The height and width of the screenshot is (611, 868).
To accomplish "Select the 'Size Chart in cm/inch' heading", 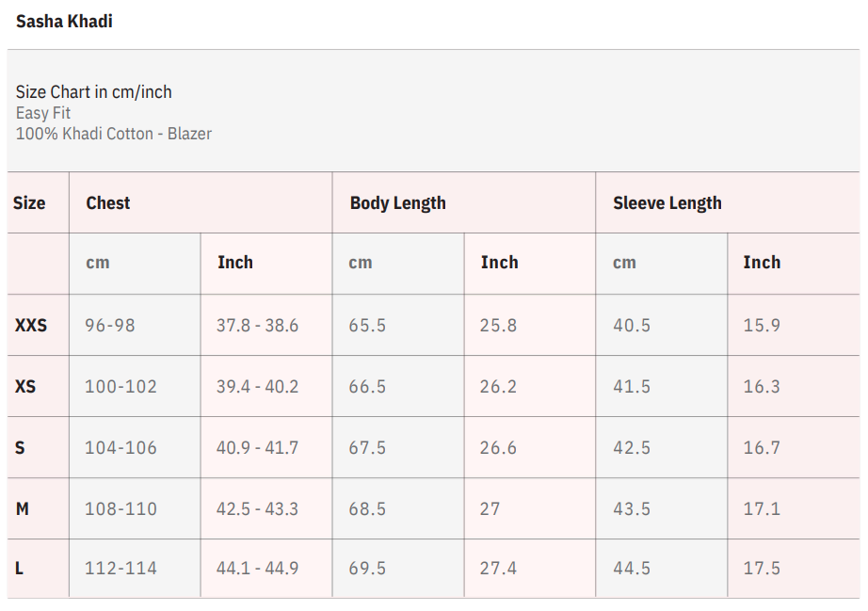I will [93, 92].
